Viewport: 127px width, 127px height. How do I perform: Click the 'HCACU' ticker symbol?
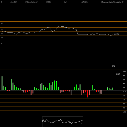pos(85,2)
